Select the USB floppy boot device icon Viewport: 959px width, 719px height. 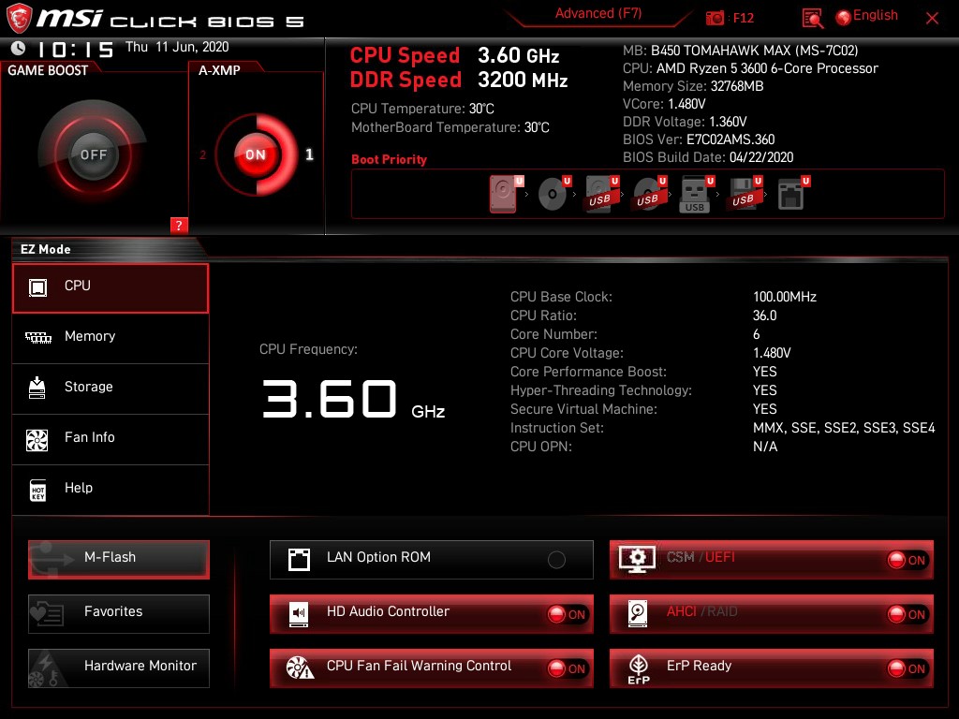(x=744, y=194)
